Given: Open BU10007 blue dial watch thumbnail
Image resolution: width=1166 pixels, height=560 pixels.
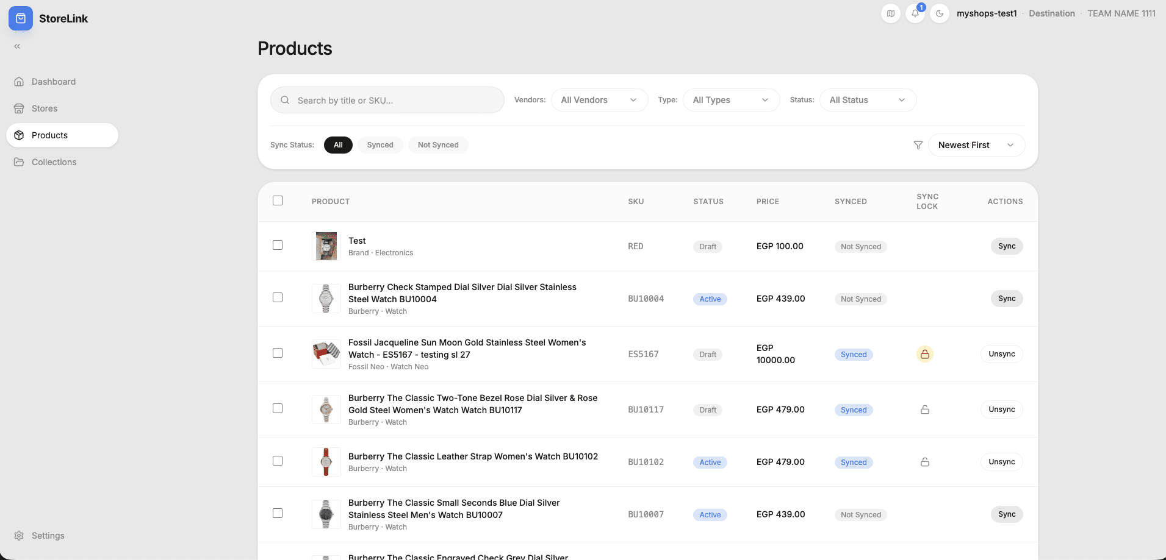Looking at the screenshot, I should [326, 514].
